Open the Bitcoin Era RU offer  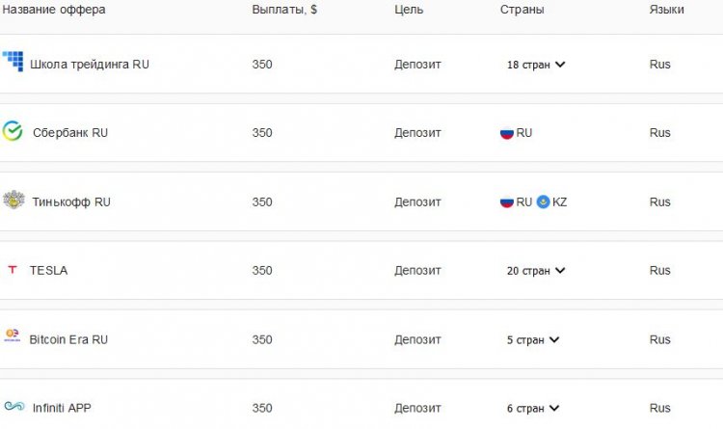pos(68,340)
